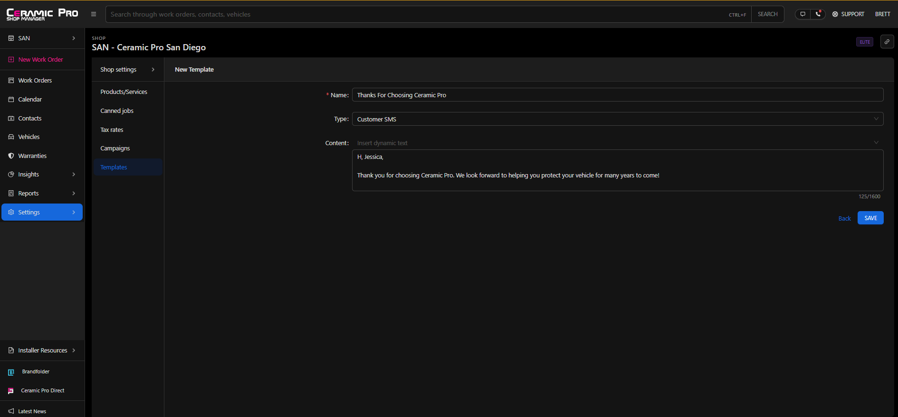Click the Support lifebuoy icon
Viewport: 898px width, 417px height.
coord(835,14)
